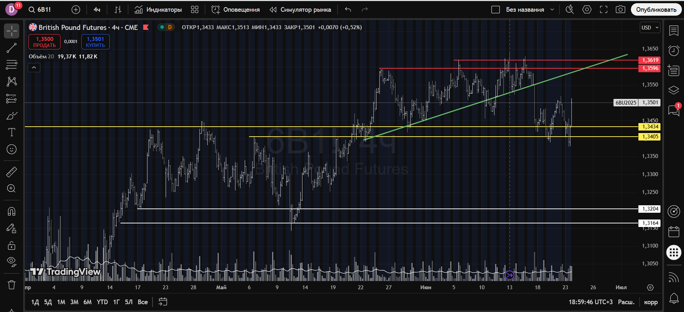Open the emoji icons tool
This screenshot has width=684, height=312.
11,149
